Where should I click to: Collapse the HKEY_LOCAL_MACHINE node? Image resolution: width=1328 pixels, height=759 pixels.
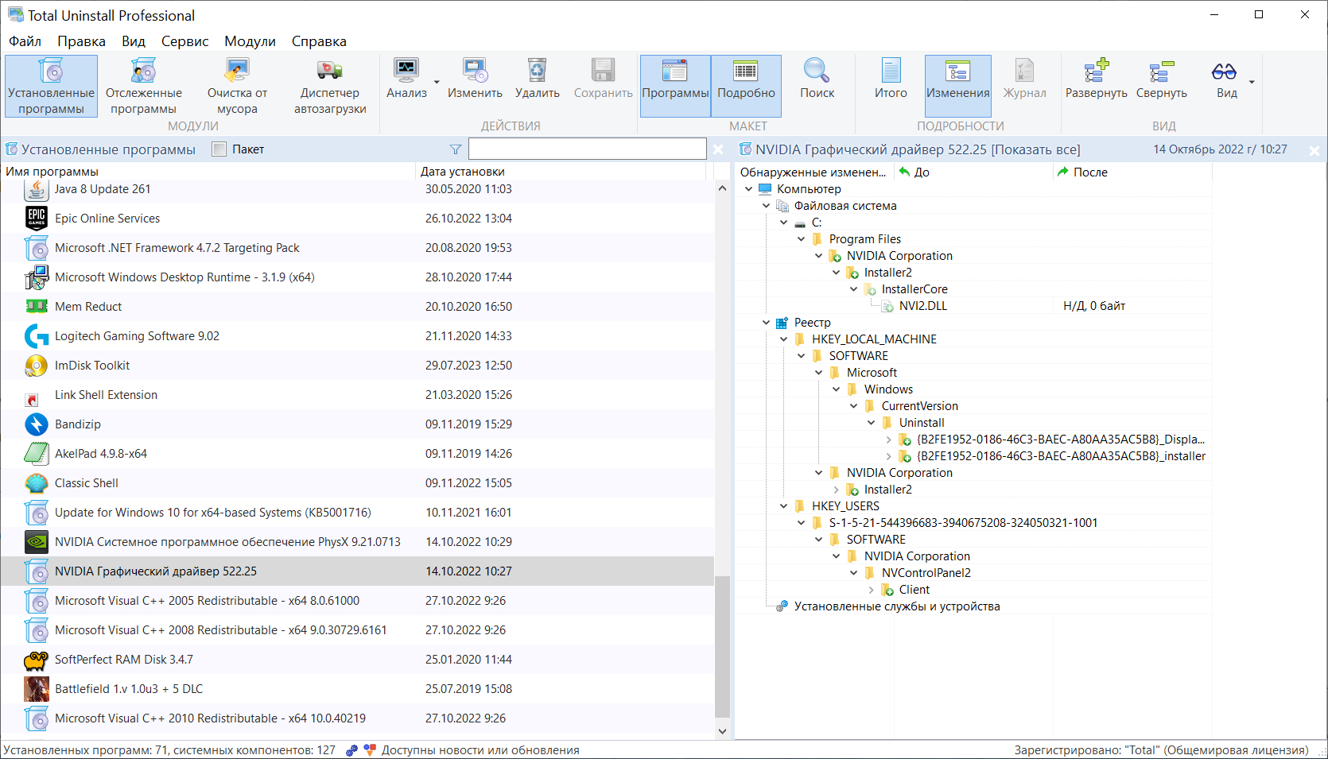coord(783,339)
